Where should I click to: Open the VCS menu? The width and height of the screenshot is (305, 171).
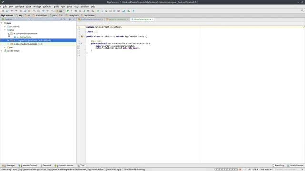(x=76, y=6)
